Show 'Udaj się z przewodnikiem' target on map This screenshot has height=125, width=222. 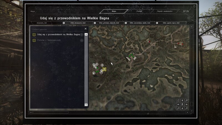tap(82, 34)
